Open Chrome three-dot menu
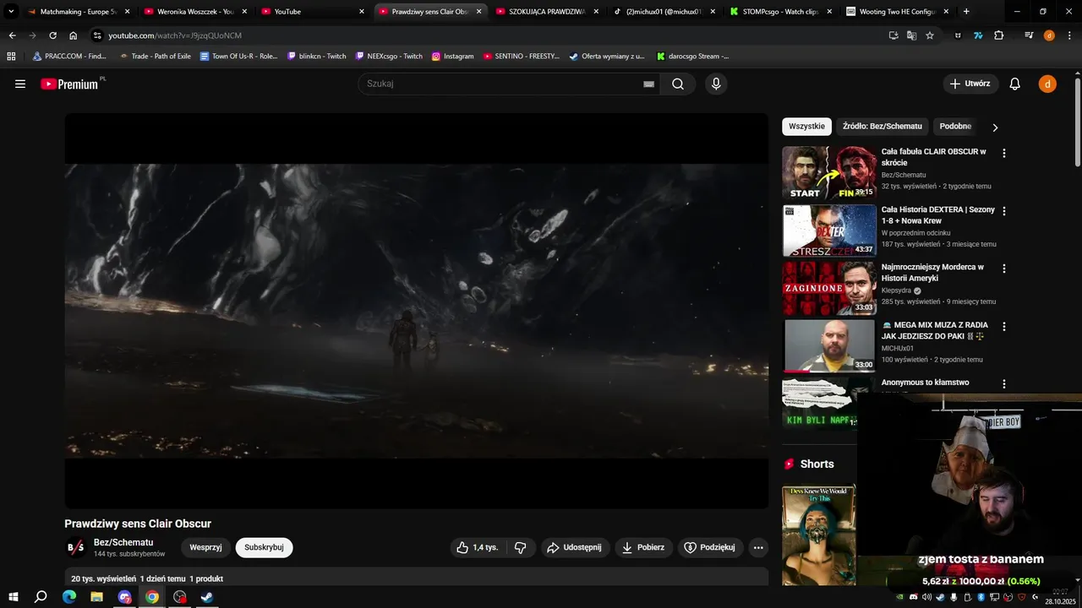The height and width of the screenshot is (608, 1082). (1069, 35)
